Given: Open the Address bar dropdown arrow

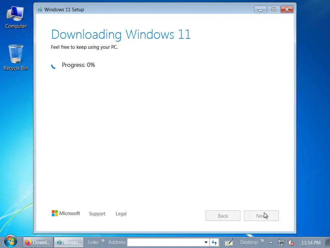Looking at the screenshot, I should 206,242.
